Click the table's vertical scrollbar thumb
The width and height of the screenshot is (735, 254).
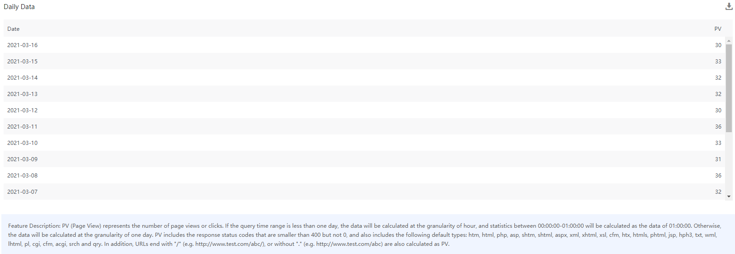(729, 88)
